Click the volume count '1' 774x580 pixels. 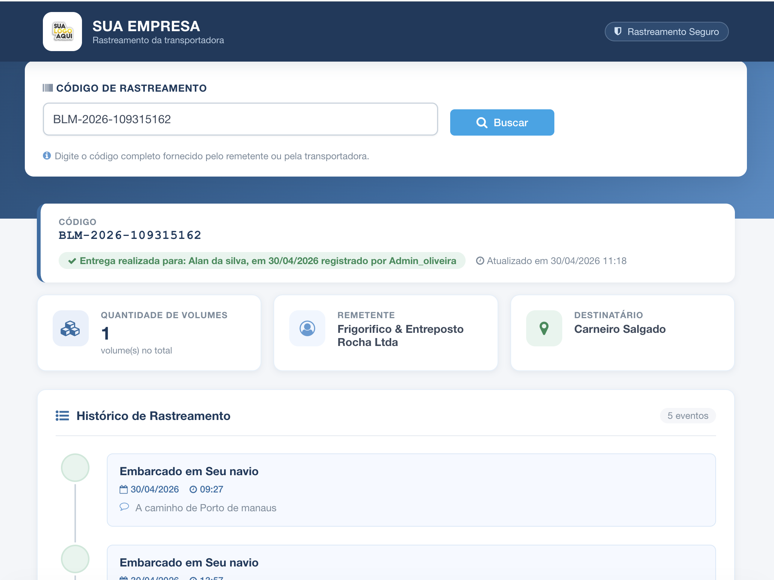click(105, 334)
